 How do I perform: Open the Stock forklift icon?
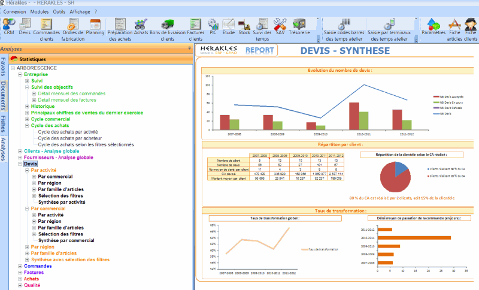pyautogui.click(x=244, y=26)
